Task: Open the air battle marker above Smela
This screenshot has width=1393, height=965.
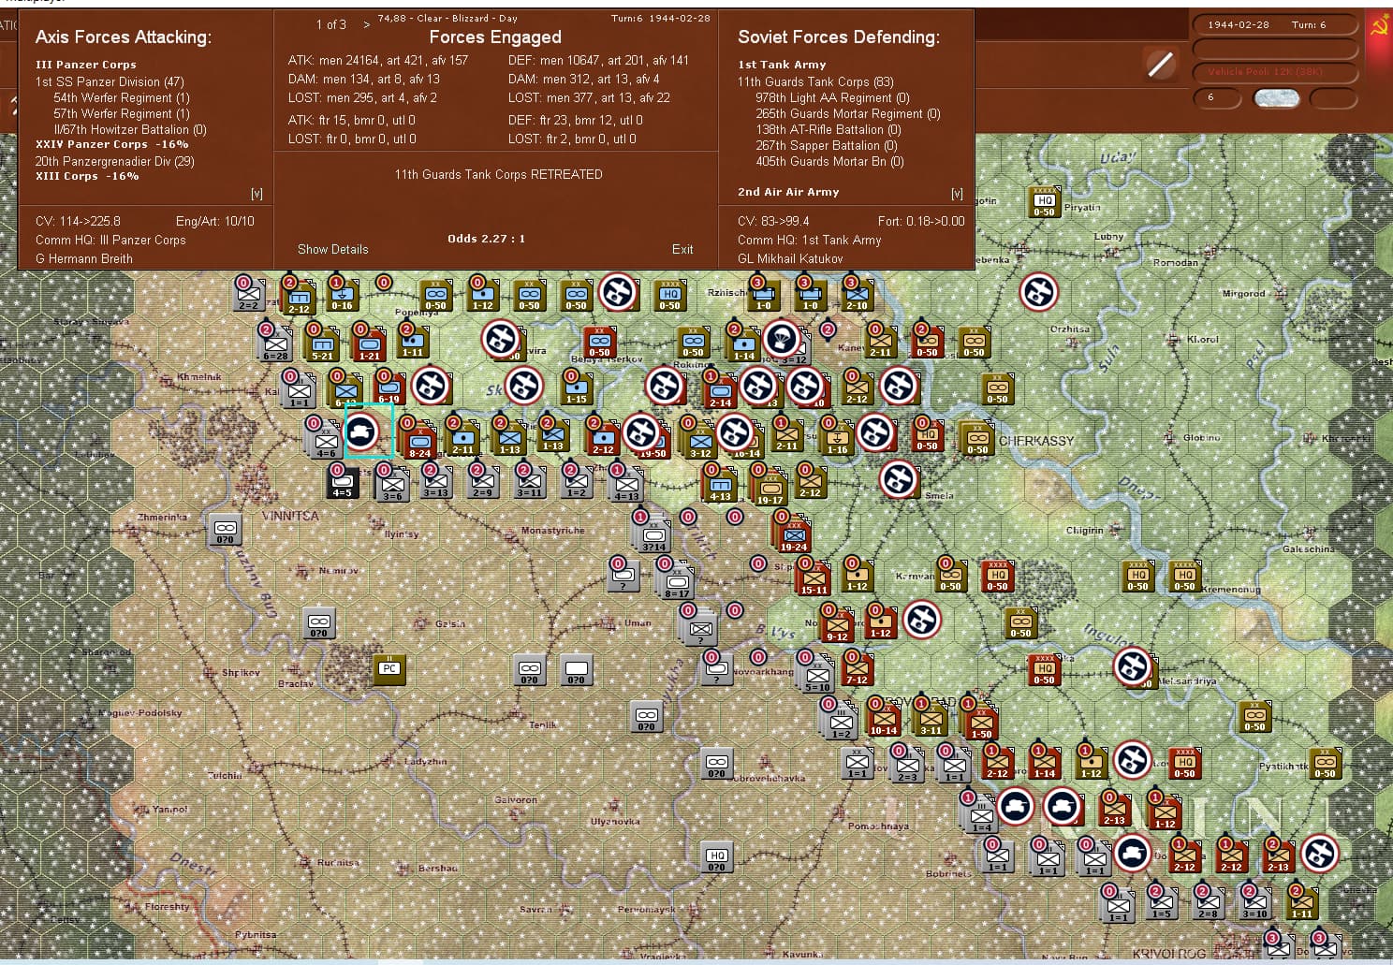Action: tap(898, 479)
